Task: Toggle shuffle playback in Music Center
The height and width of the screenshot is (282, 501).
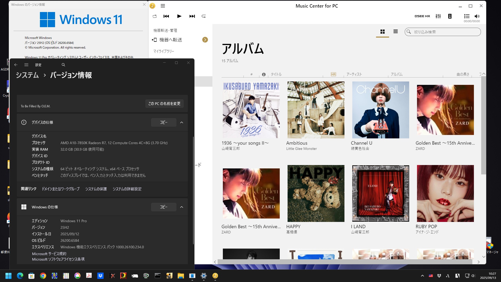Action: point(154,16)
